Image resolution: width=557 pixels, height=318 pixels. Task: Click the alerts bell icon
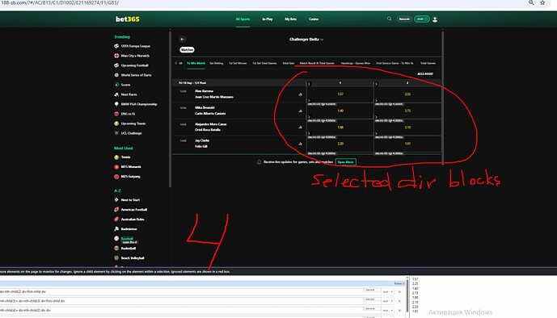pyautogui.click(x=259, y=162)
